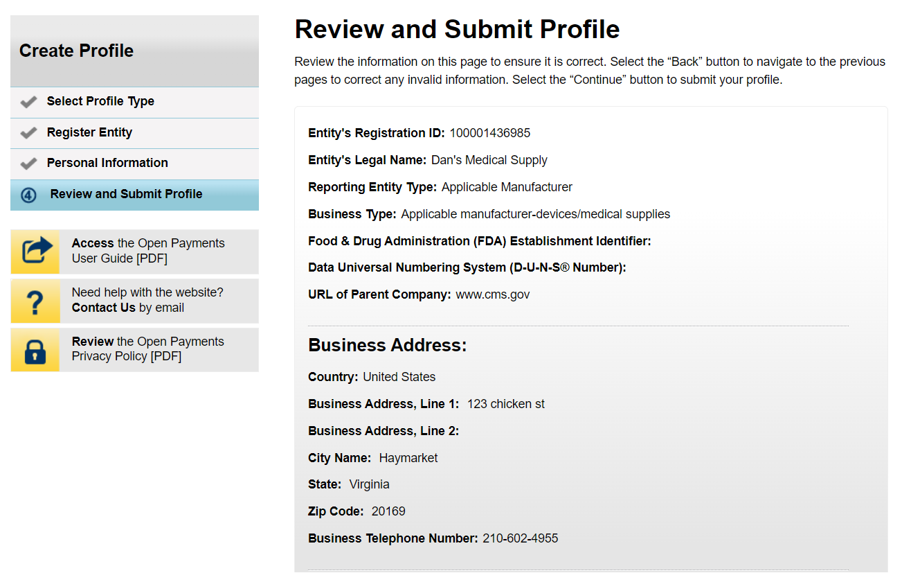Select the Review and Submit Profile step
The width and height of the screenshot is (902, 573).
126,194
